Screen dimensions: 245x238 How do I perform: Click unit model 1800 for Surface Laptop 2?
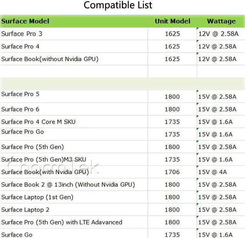[172, 210]
